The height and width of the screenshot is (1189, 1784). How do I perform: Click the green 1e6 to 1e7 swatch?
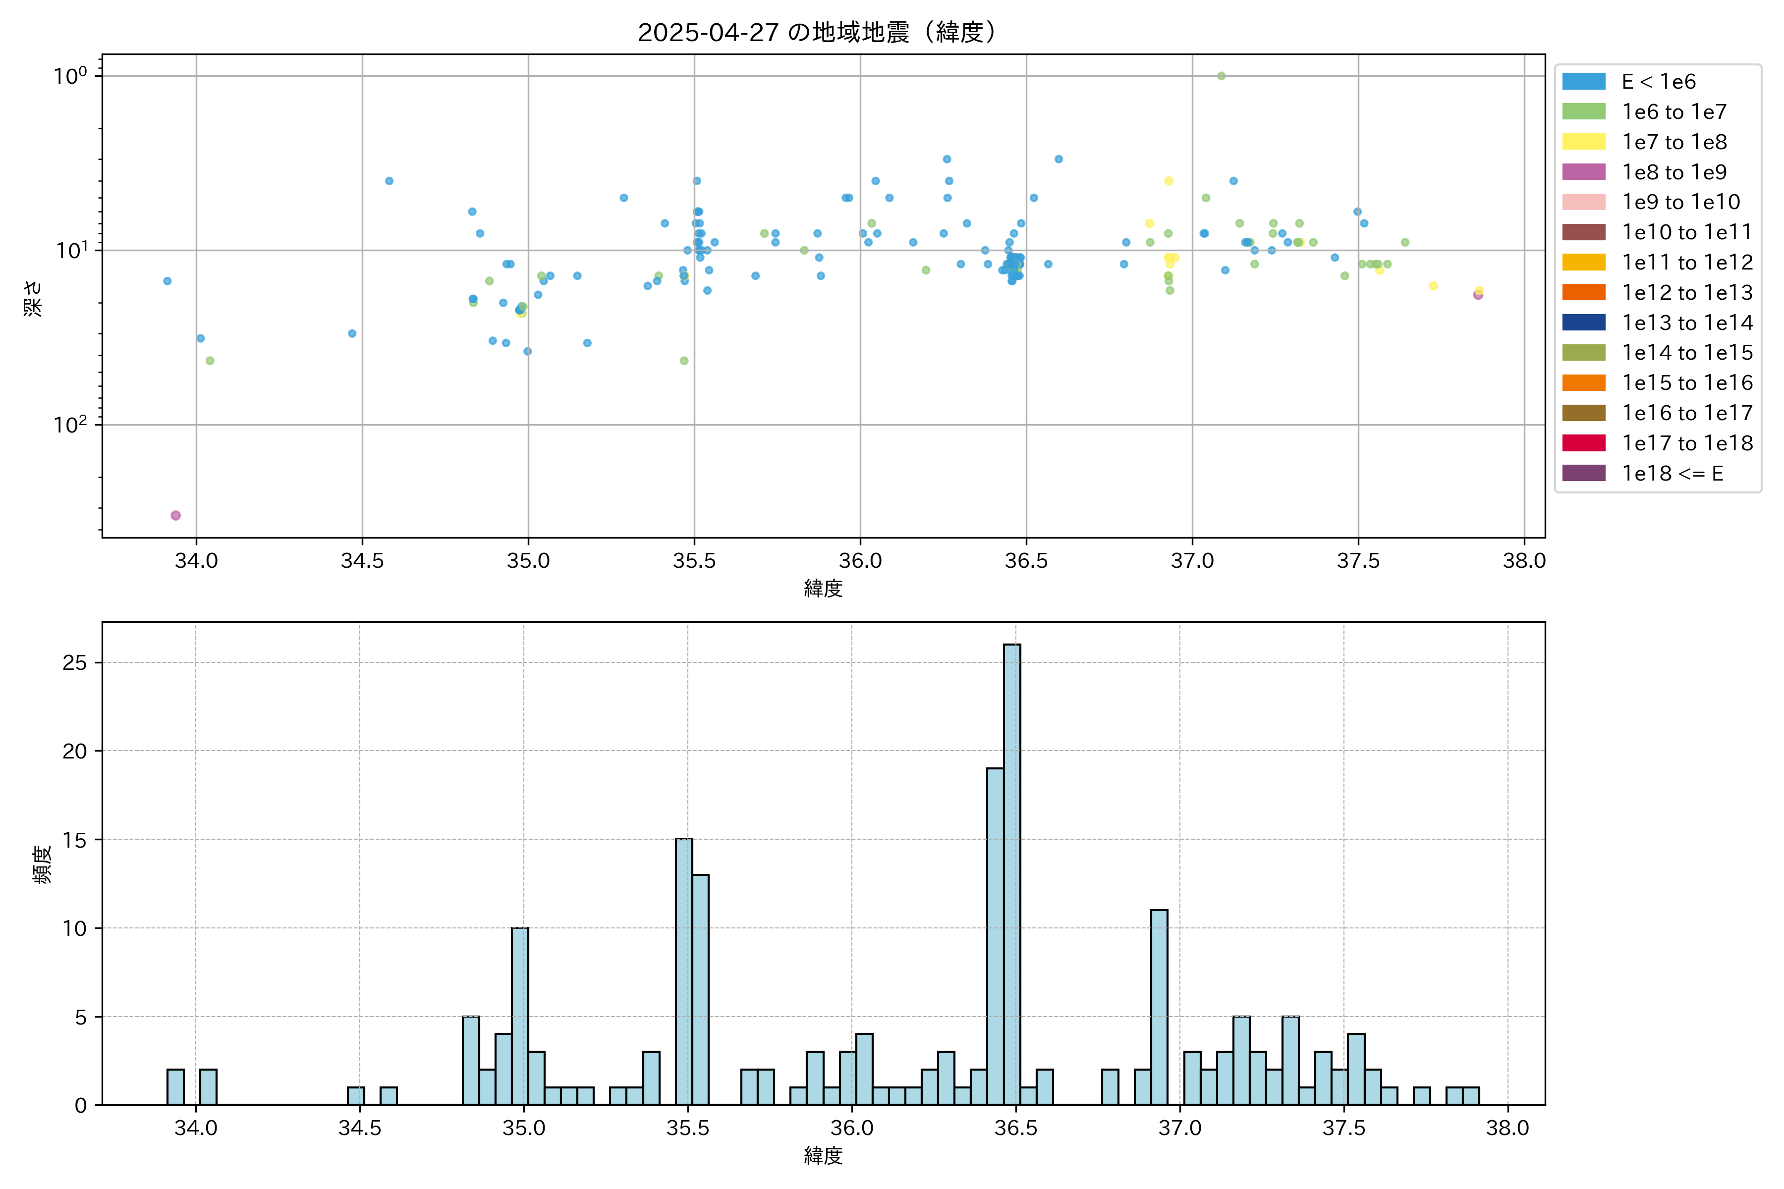(x=1584, y=111)
